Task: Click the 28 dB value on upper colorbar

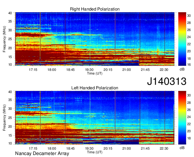Action: (189, 23)
